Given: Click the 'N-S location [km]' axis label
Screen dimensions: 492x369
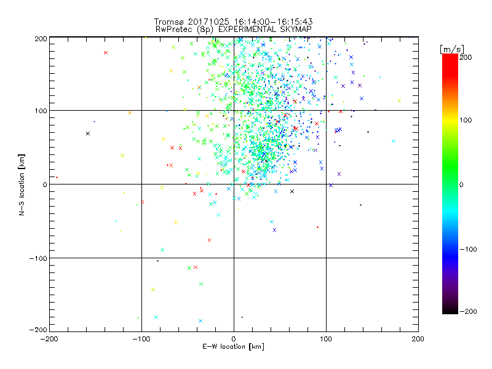Looking at the screenshot, I should [22, 184].
